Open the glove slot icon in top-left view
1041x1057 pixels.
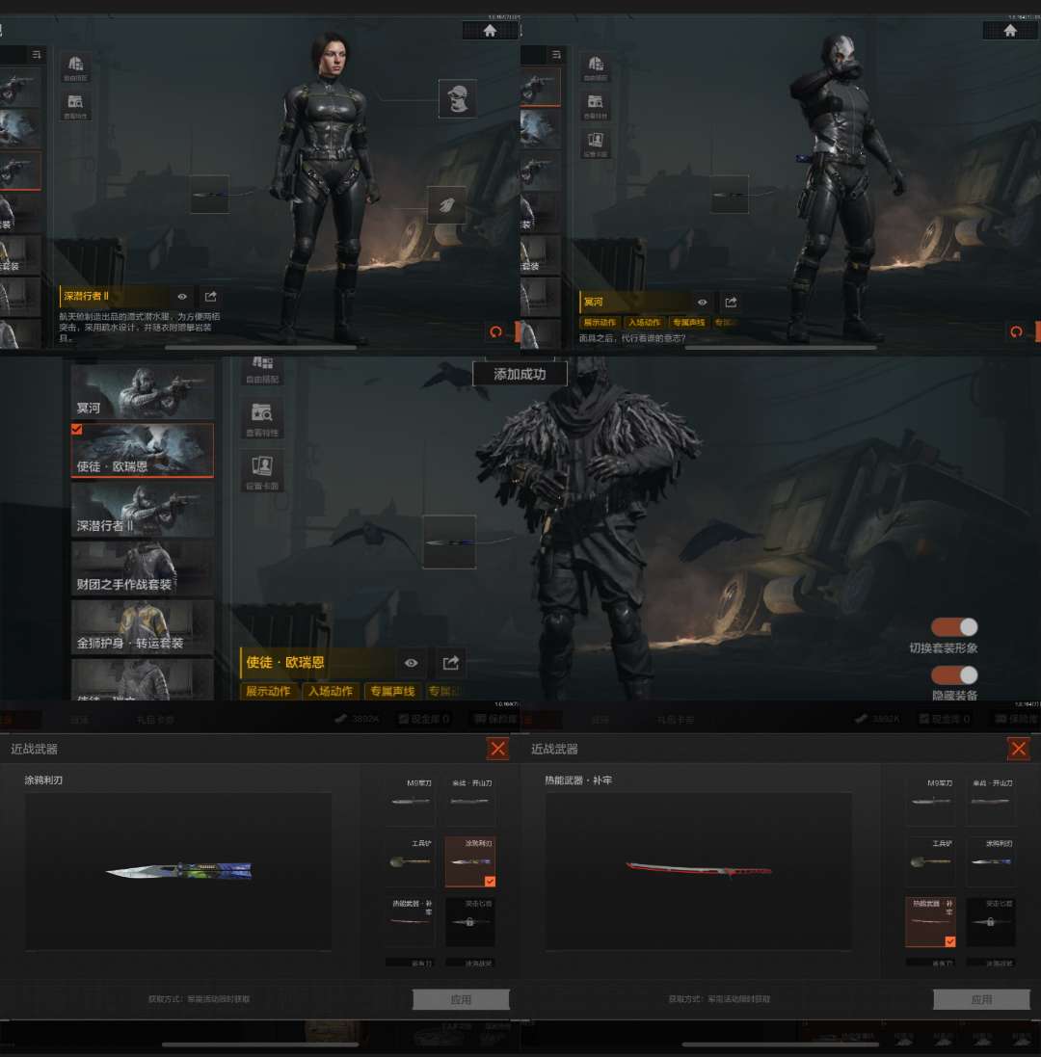pos(446,204)
